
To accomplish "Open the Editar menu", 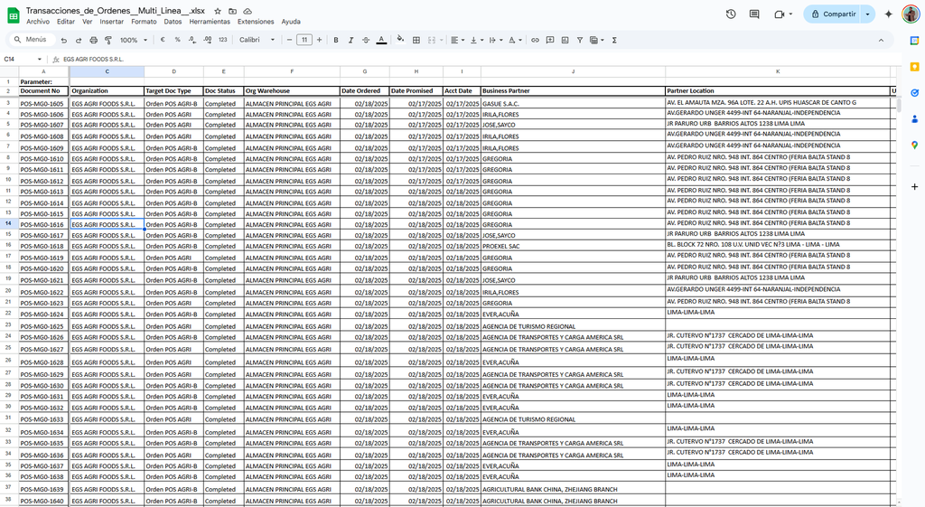I will [x=65, y=22].
